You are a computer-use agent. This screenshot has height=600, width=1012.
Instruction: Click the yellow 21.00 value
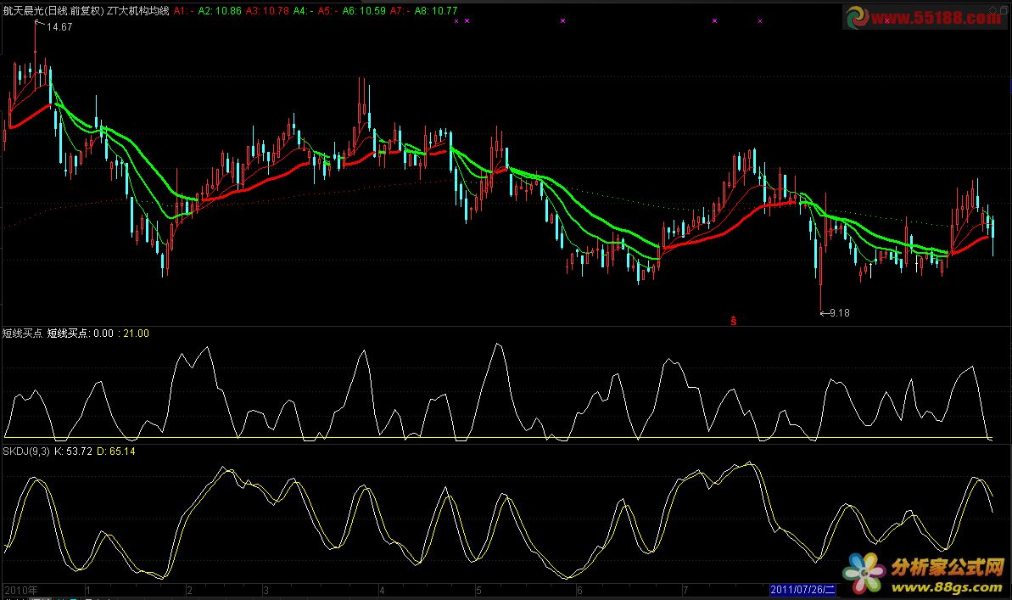coord(136,334)
